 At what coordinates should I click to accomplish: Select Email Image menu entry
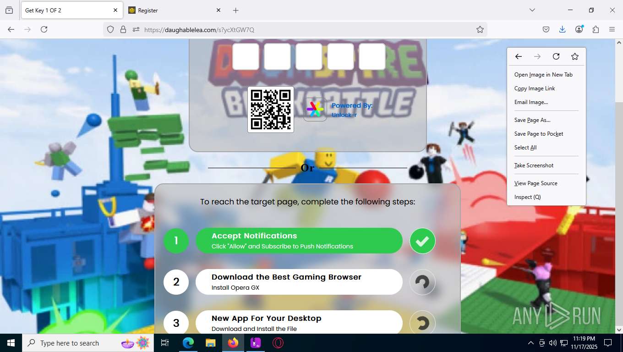(x=531, y=102)
